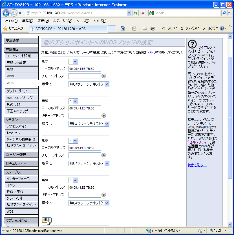Open the search provider dropdown arrow
The width and height of the screenshot is (234, 235).
coord(229,13)
